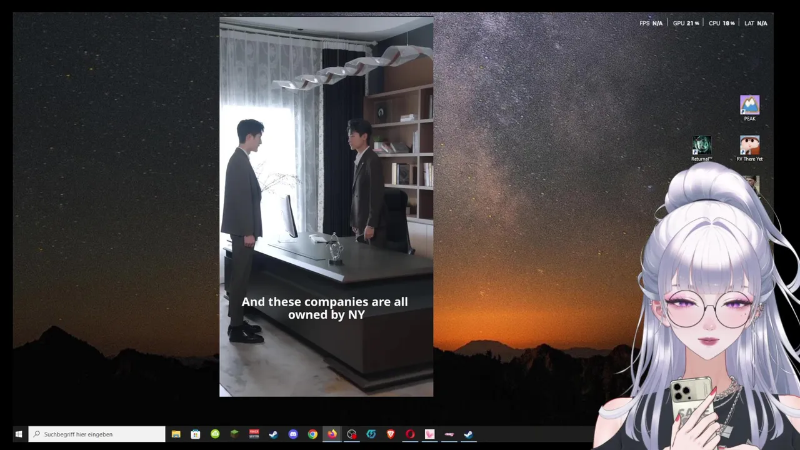This screenshot has width=800, height=450.
Task: Open the teal lightning icon on the taskbar
Action: [x=371, y=434]
